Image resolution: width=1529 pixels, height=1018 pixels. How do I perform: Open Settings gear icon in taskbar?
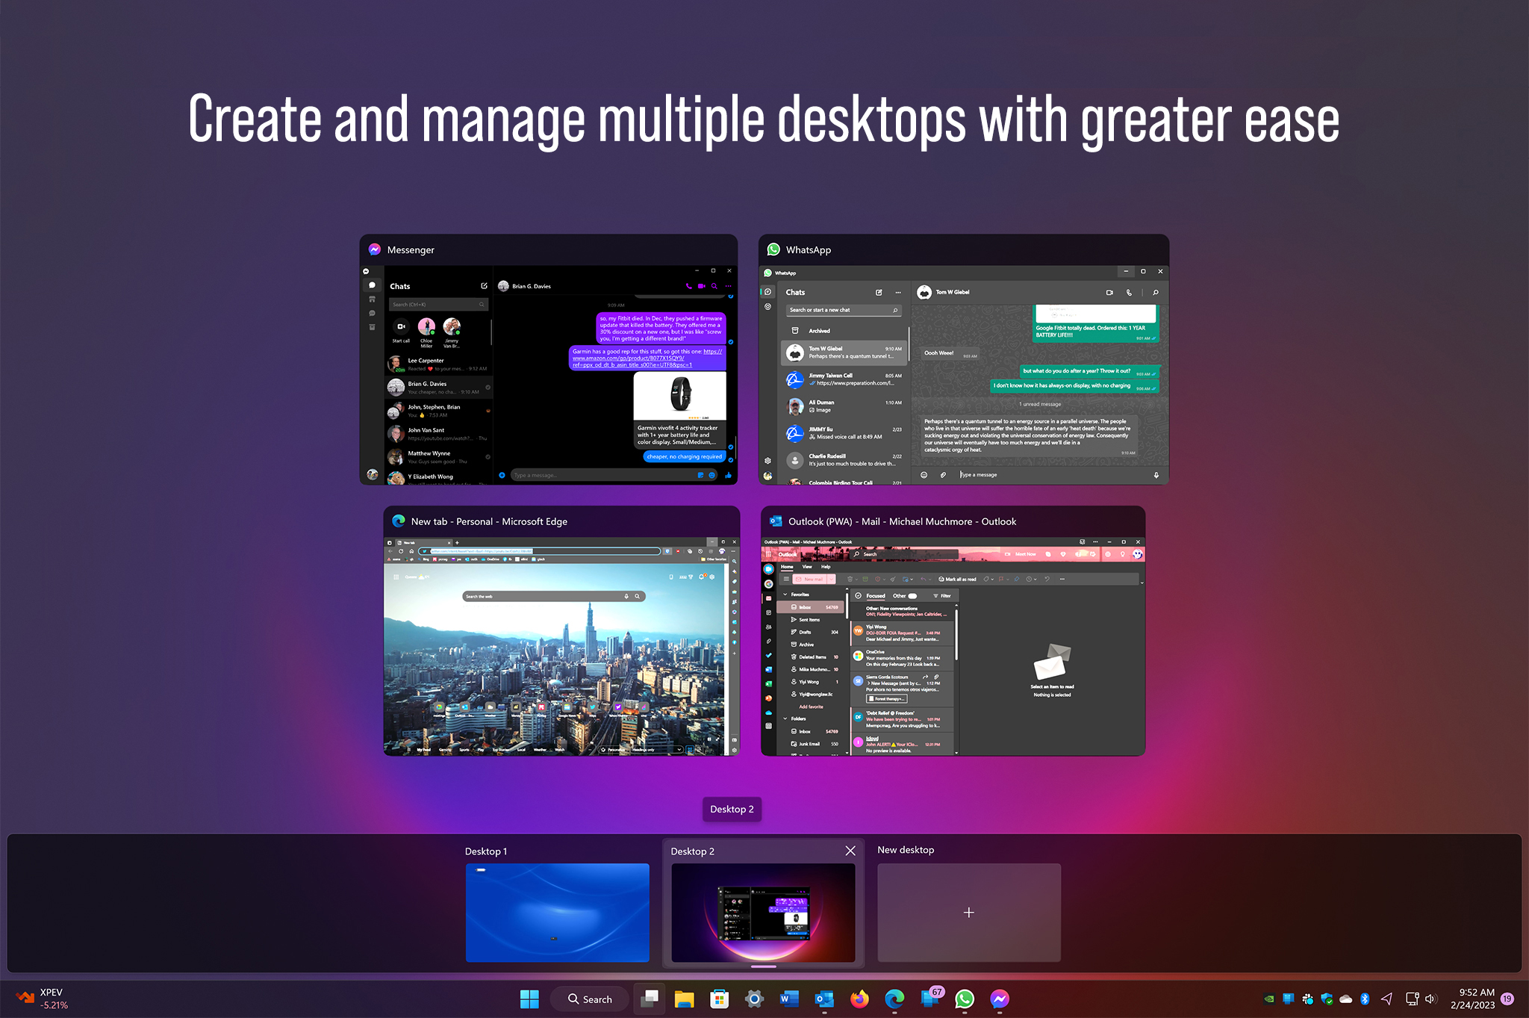pos(754,999)
